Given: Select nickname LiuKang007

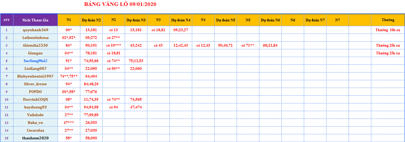Looking at the screenshot, I should coord(36,68).
